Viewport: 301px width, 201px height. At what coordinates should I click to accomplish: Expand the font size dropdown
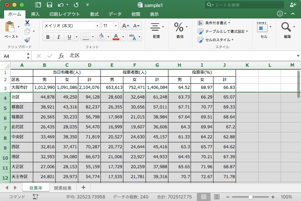click(116, 26)
